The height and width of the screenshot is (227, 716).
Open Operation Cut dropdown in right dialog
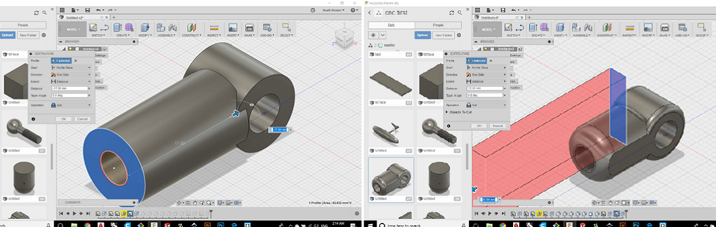[487, 104]
